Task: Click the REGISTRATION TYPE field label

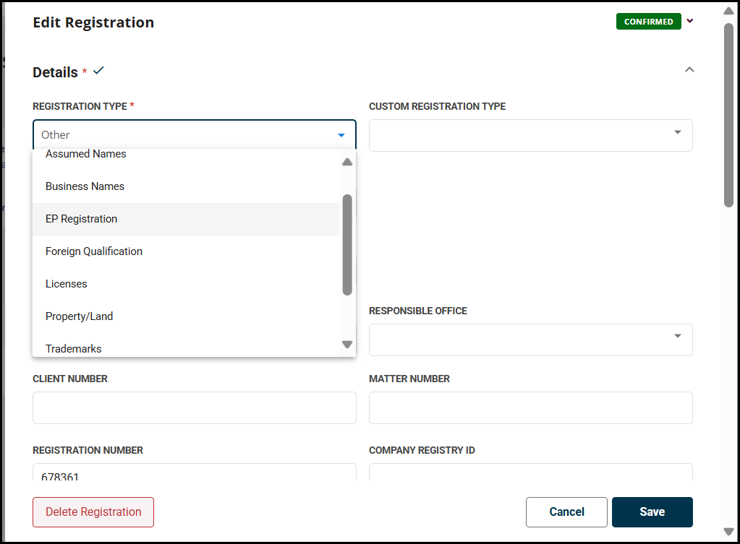Action: [x=80, y=106]
